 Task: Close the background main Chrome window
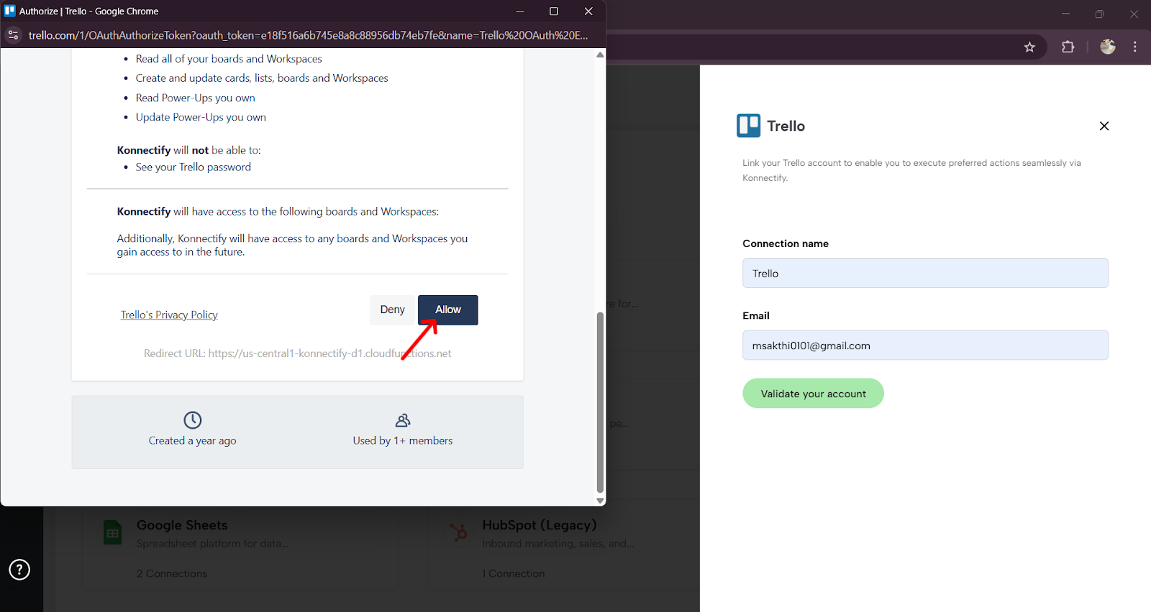pos(1134,14)
